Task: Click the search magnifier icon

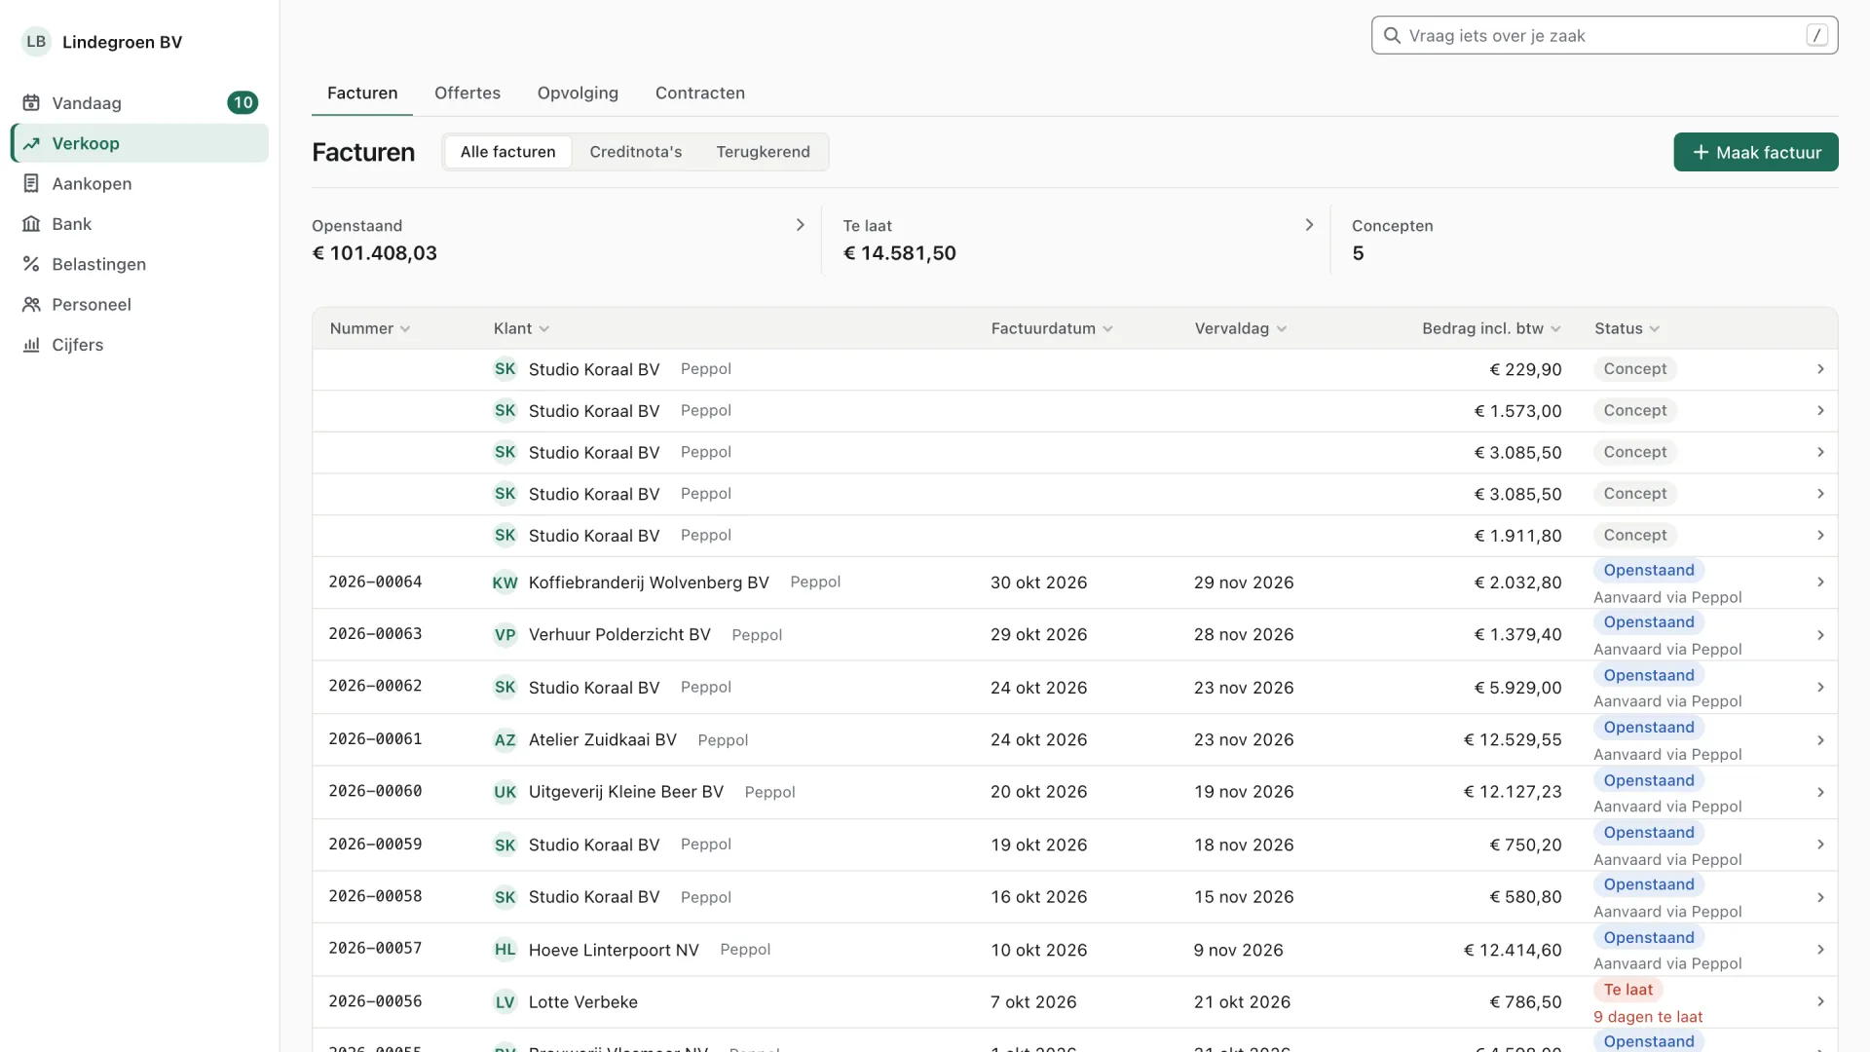Action: click(x=1392, y=36)
